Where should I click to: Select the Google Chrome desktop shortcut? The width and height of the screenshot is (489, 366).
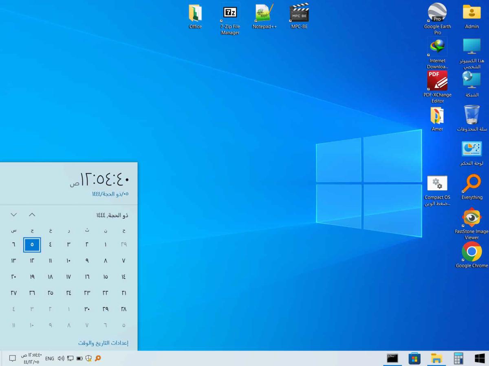(471, 252)
